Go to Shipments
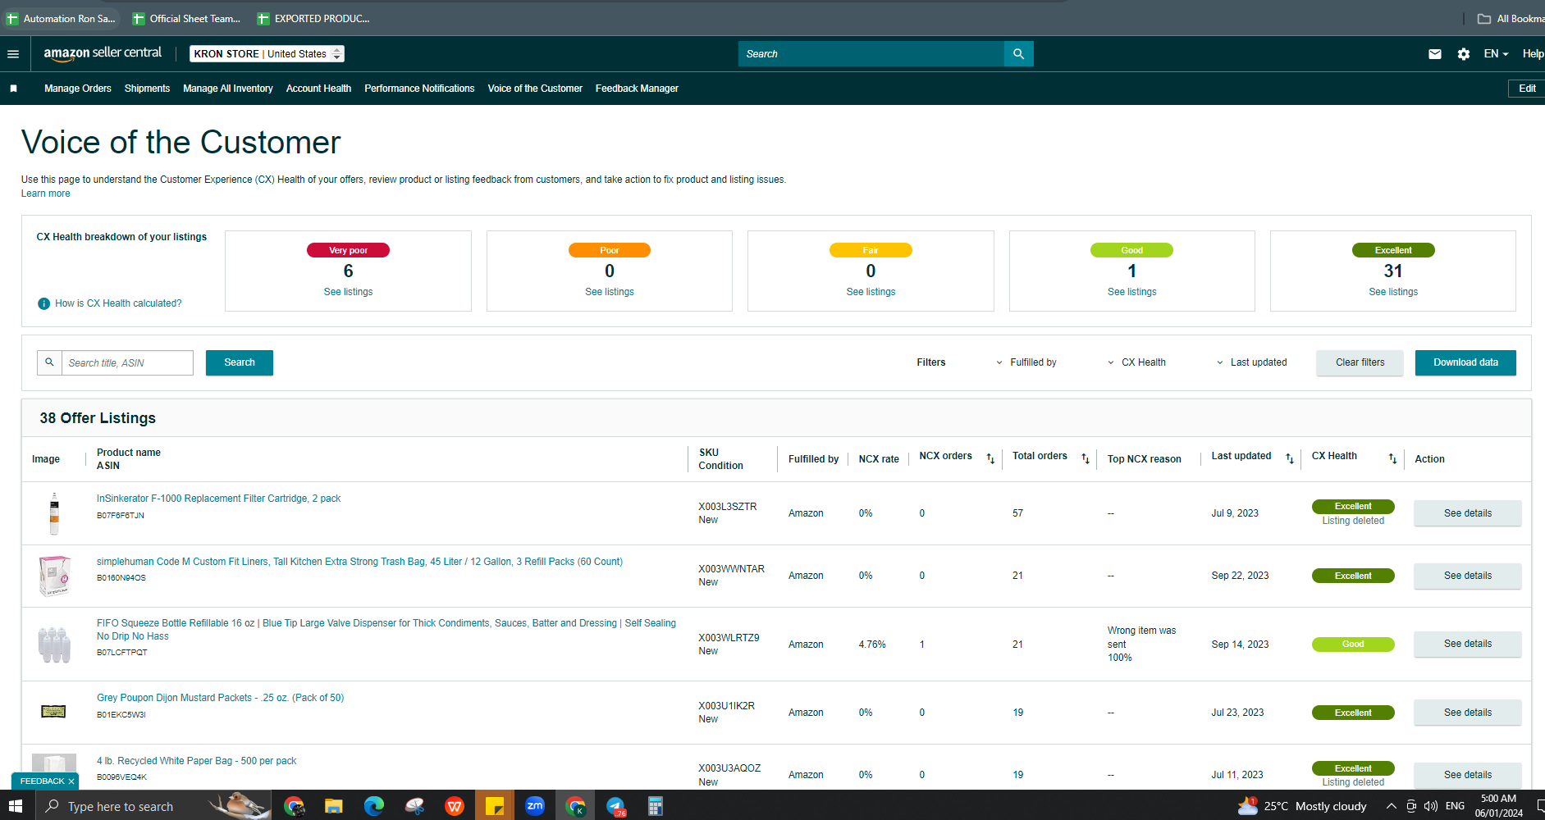1545x820 pixels. point(147,89)
